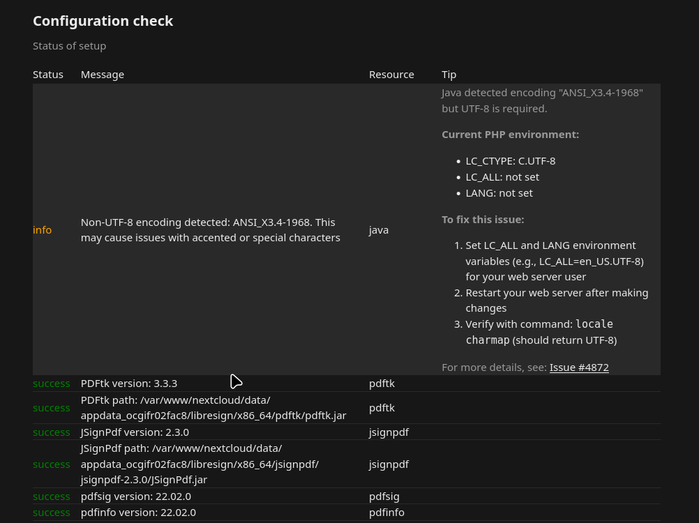Click 'PDFtk version: 3.3.3' message

(129, 384)
